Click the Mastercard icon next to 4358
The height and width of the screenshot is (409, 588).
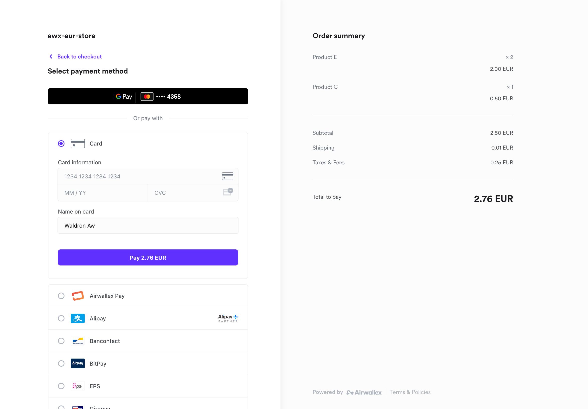pos(147,97)
